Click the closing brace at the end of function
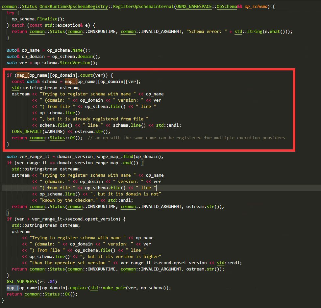 pyautogui.click(x=3, y=300)
